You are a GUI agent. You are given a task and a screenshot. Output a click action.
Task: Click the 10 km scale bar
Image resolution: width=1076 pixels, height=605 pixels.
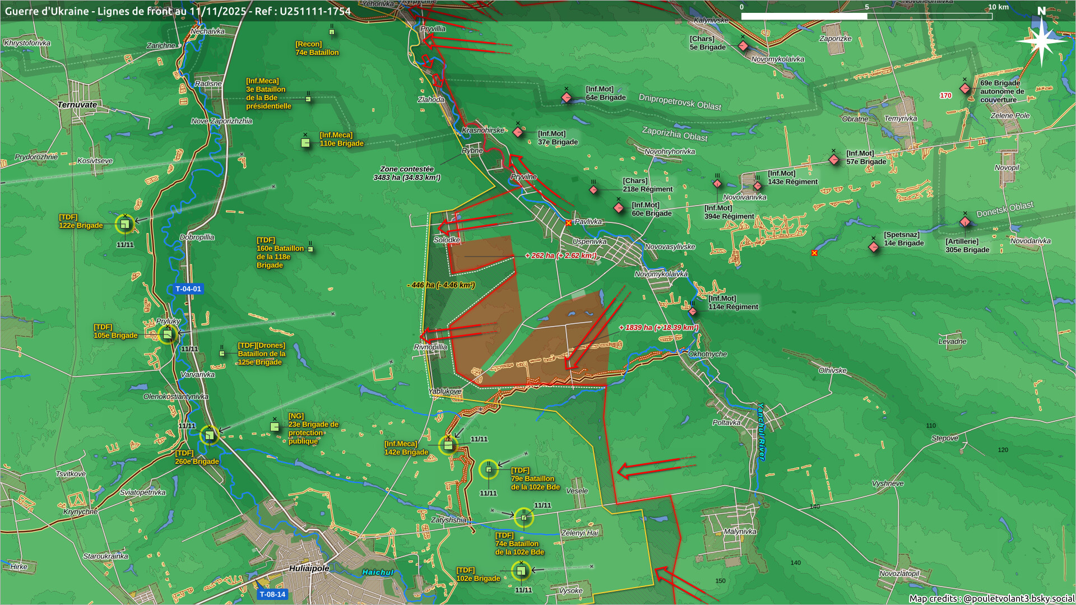[866, 16]
